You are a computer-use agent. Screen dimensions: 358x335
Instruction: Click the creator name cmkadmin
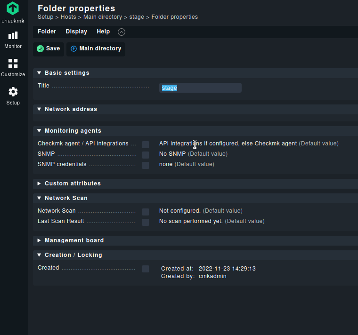coord(212,276)
